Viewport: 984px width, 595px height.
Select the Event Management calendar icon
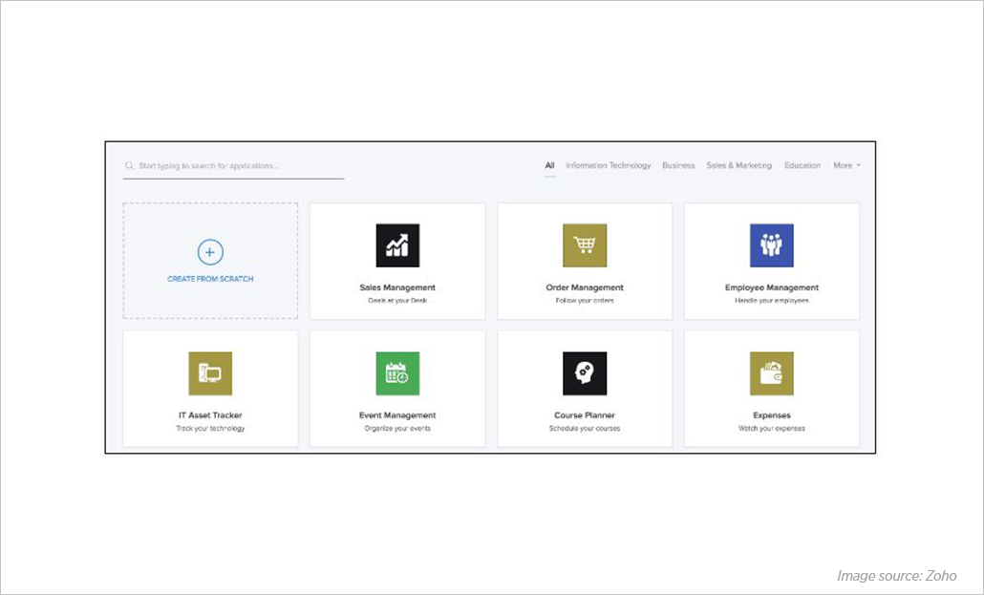(397, 373)
